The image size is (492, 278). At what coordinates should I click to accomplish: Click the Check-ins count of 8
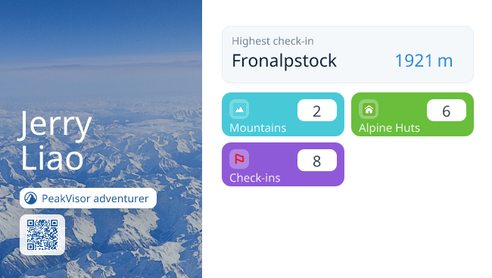pos(317,161)
